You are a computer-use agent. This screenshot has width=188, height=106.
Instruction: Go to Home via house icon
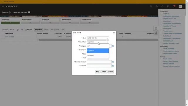coord(157,6)
